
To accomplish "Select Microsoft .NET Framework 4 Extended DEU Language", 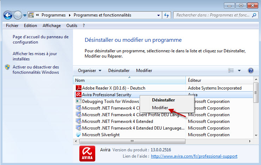I will [x=133, y=128].
